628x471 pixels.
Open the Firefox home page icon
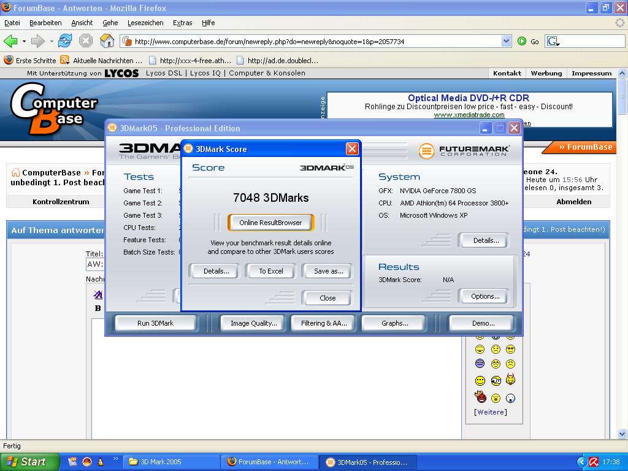(x=107, y=41)
